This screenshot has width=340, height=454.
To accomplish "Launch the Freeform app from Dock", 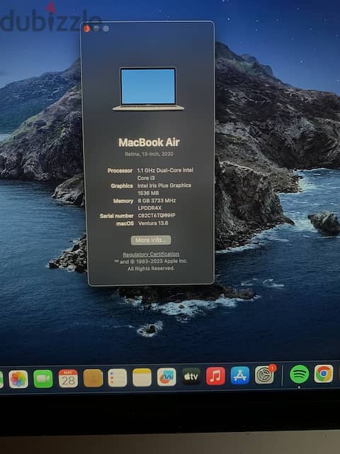I will [x=166, y=377].
